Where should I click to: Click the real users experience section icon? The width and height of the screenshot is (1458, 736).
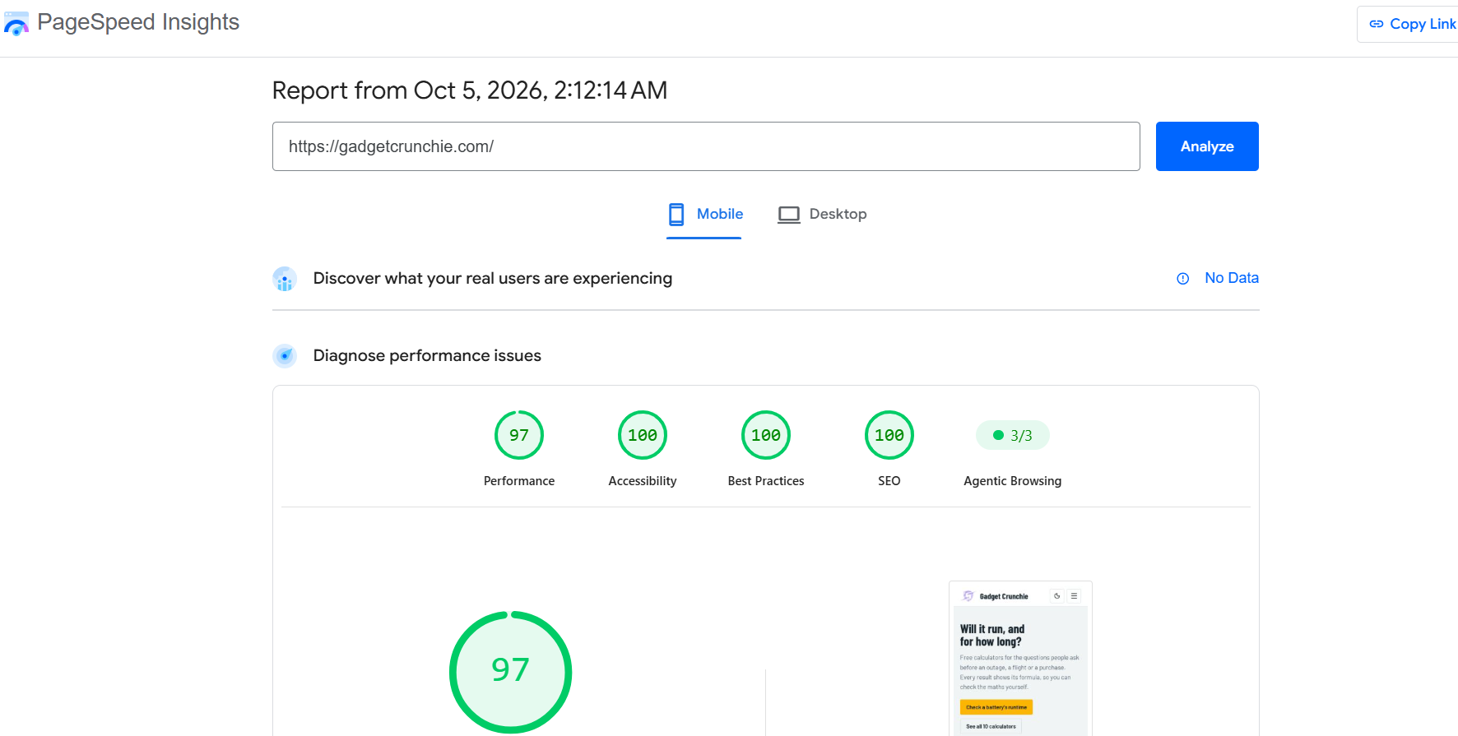tap(285, 279)
